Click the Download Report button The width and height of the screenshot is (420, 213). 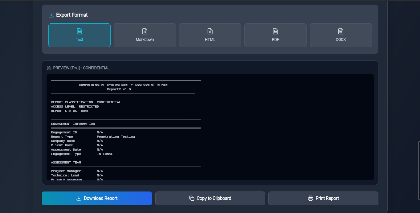coord(97,198)
